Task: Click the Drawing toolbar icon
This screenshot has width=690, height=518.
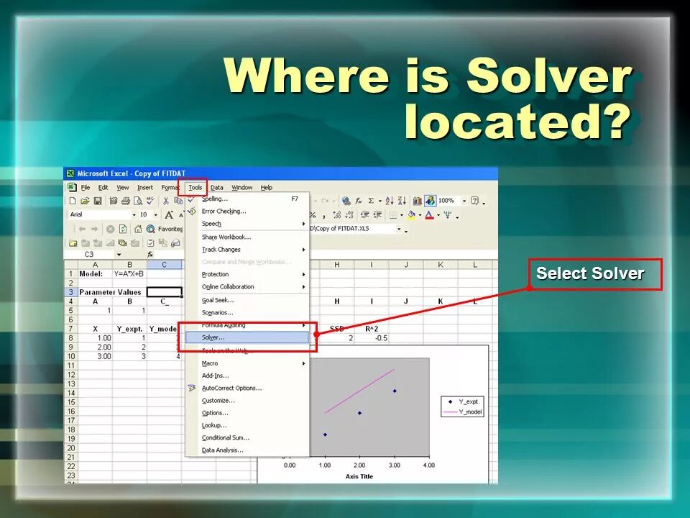Action: tap(430, 201)
